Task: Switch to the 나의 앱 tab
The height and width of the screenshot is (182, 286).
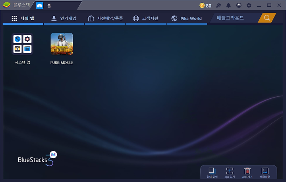Action: tap(23, 18)
